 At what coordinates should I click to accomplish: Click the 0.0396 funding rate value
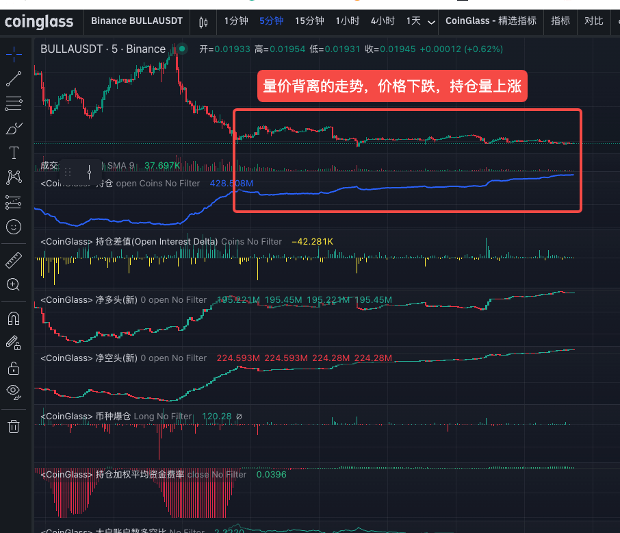coord(271,474)
